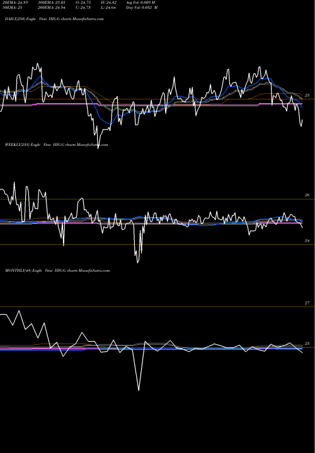Click the 100EMA: 25.03 value
Image resolution: width=315 pixels, height=453 pixels.
pos(52,3)
